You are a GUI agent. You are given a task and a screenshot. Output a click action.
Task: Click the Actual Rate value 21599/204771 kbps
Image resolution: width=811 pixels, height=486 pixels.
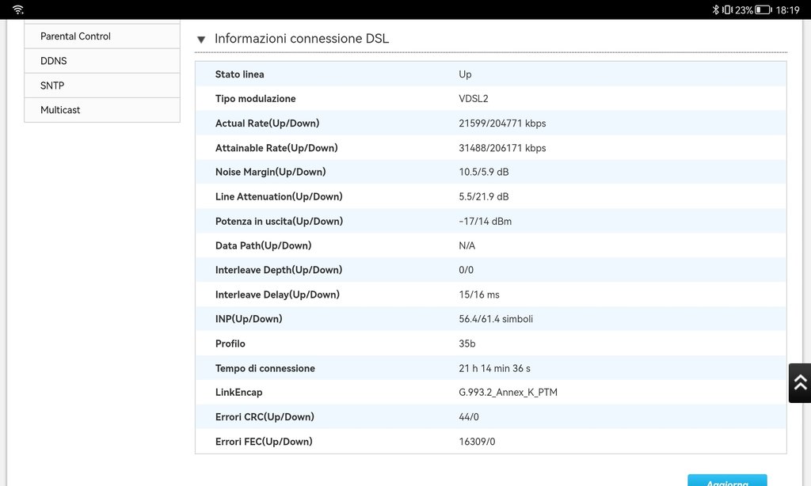(502, 123)
